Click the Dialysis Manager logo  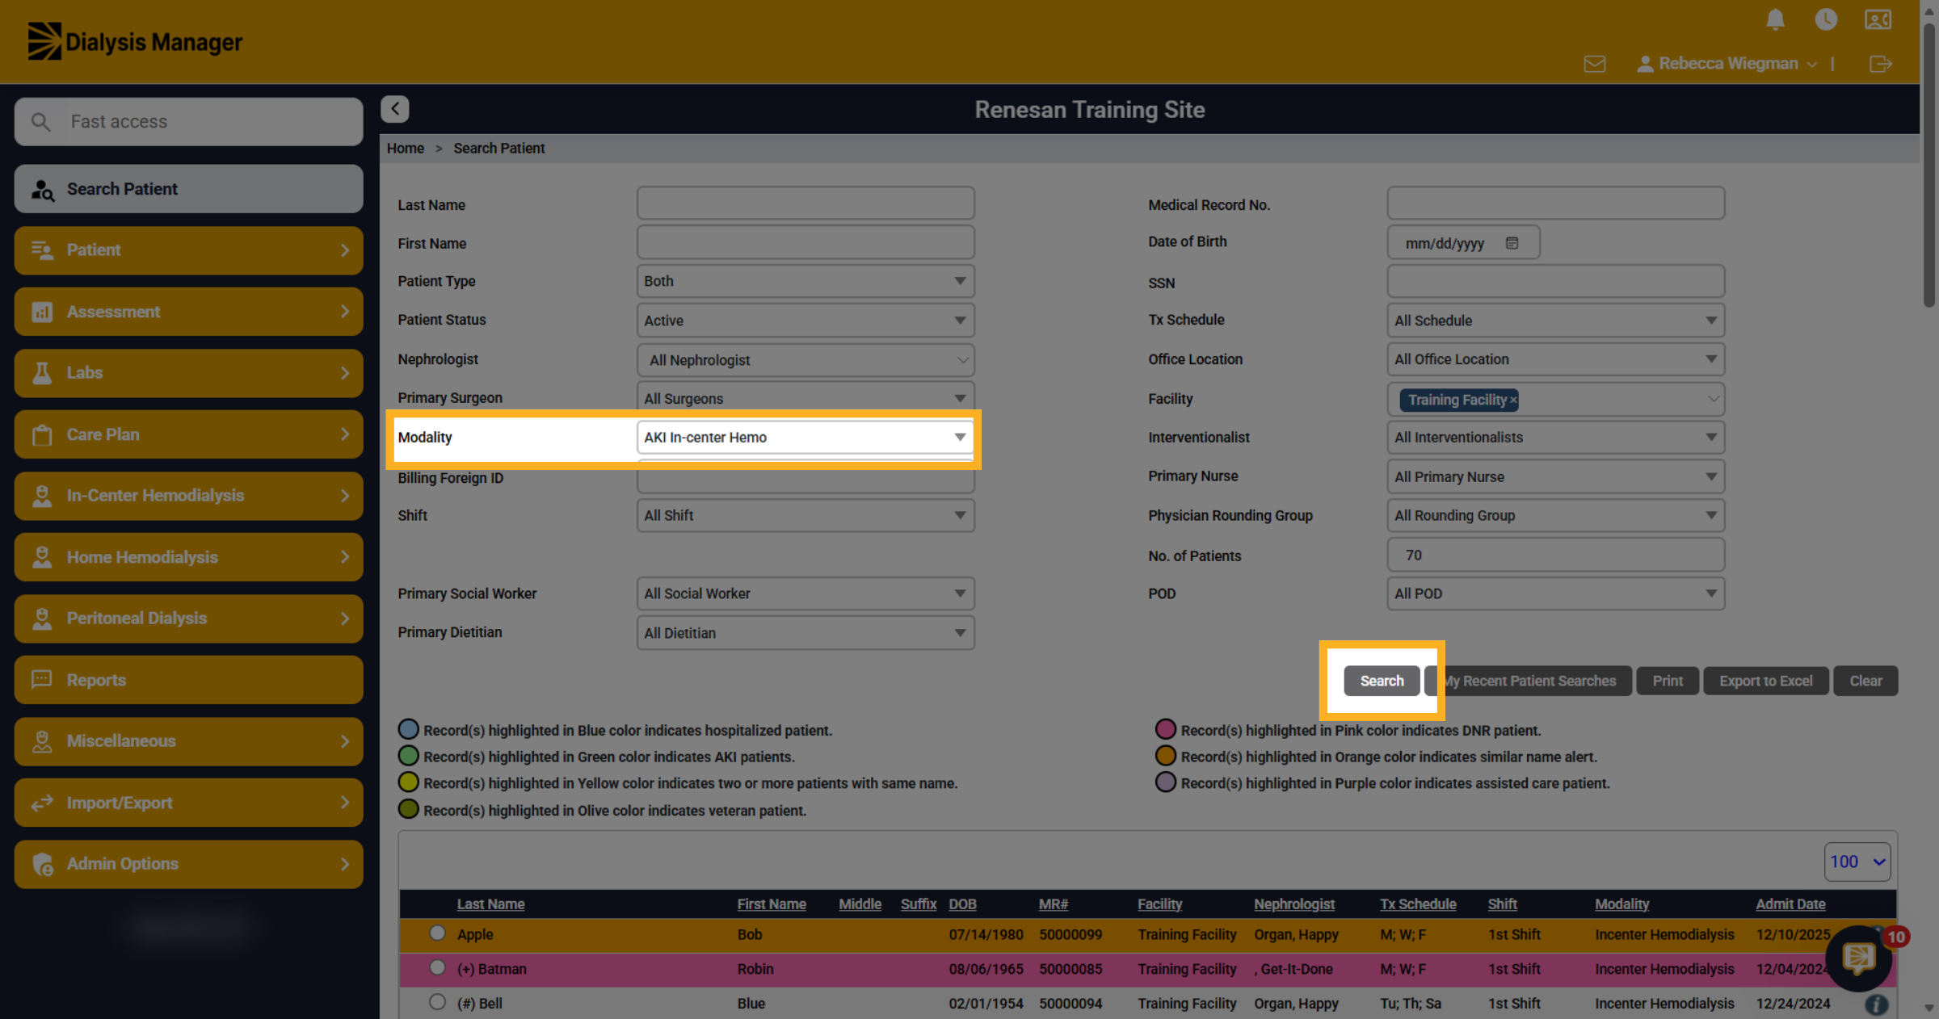[135, 42]
